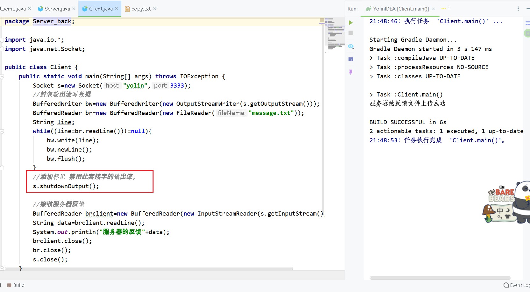Click the green scroll-to-end console button
530x292 pixels.
527,33
